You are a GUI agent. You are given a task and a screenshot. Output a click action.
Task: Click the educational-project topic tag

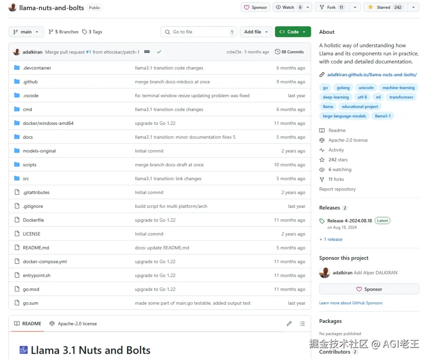coord(360,107)
